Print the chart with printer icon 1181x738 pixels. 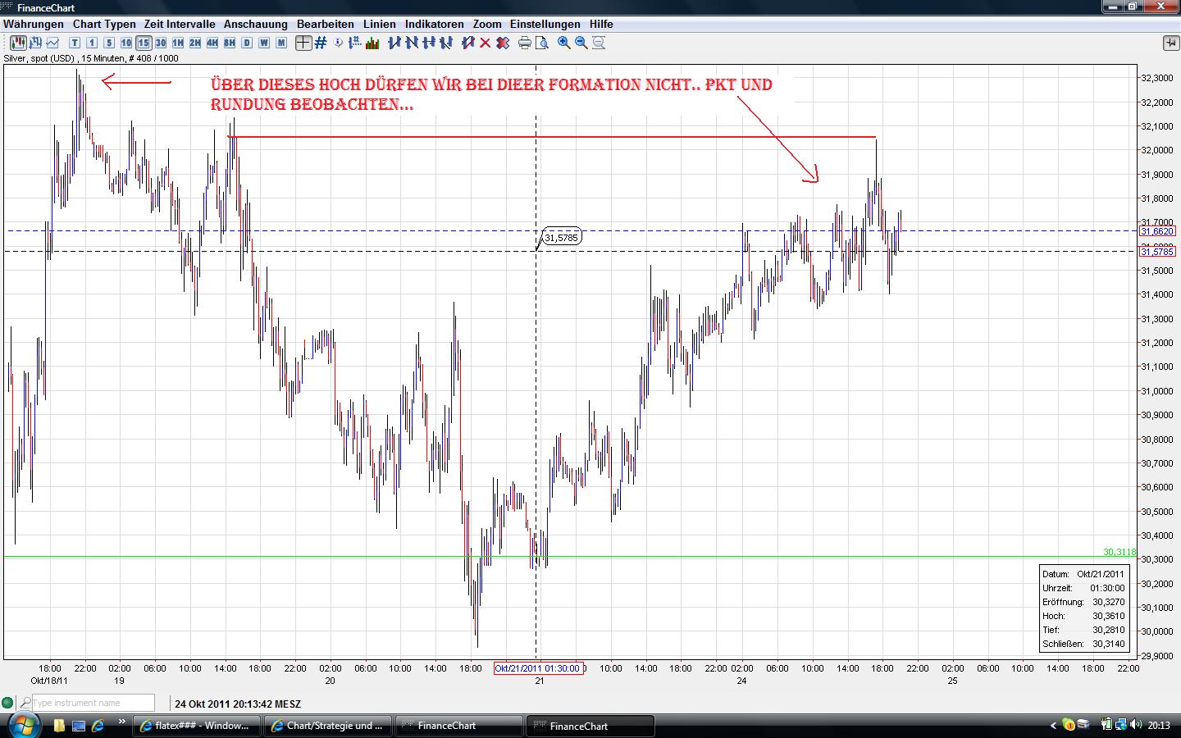pos(525,43)
